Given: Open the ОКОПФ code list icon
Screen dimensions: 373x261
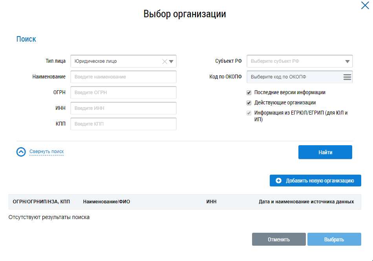Looking at the screenshot, I should (x=347, y=77).
